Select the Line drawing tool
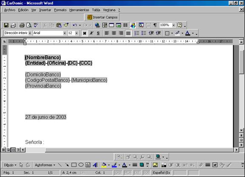This screenshot has width=245, height=177. point(60,165)
